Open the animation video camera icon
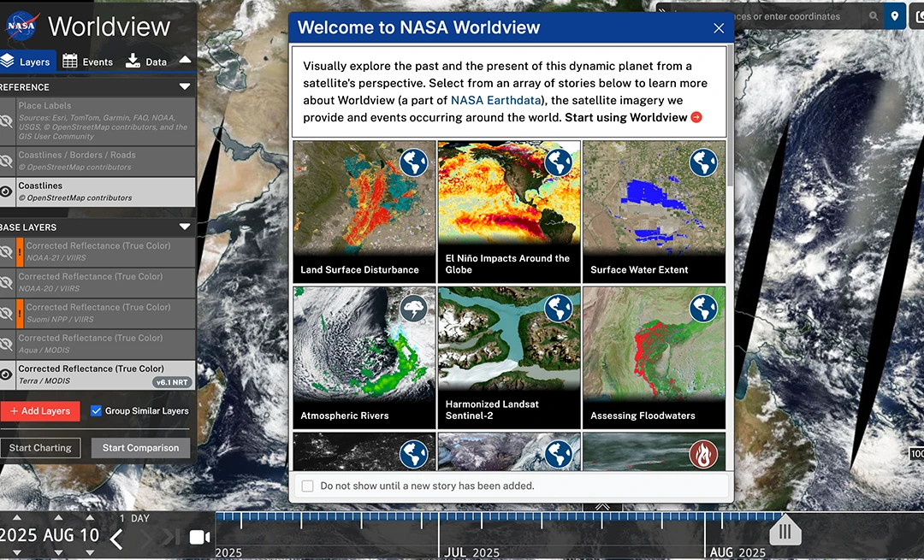The image size is (924, 560). [x=199, y=537]
